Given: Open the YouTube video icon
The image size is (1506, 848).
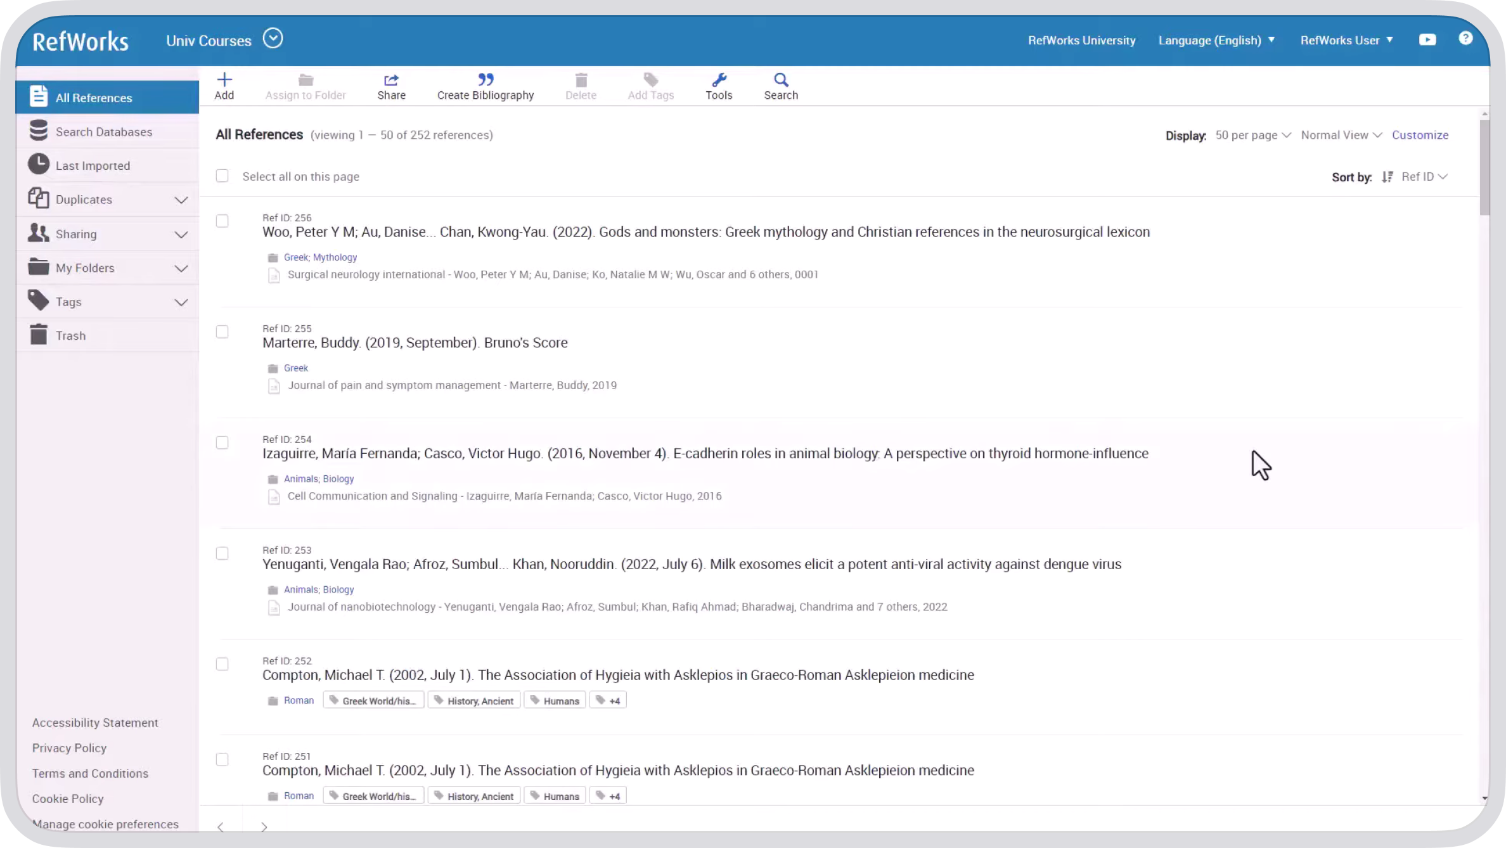Looking at the screenshot, I should tap(1427, 40).
